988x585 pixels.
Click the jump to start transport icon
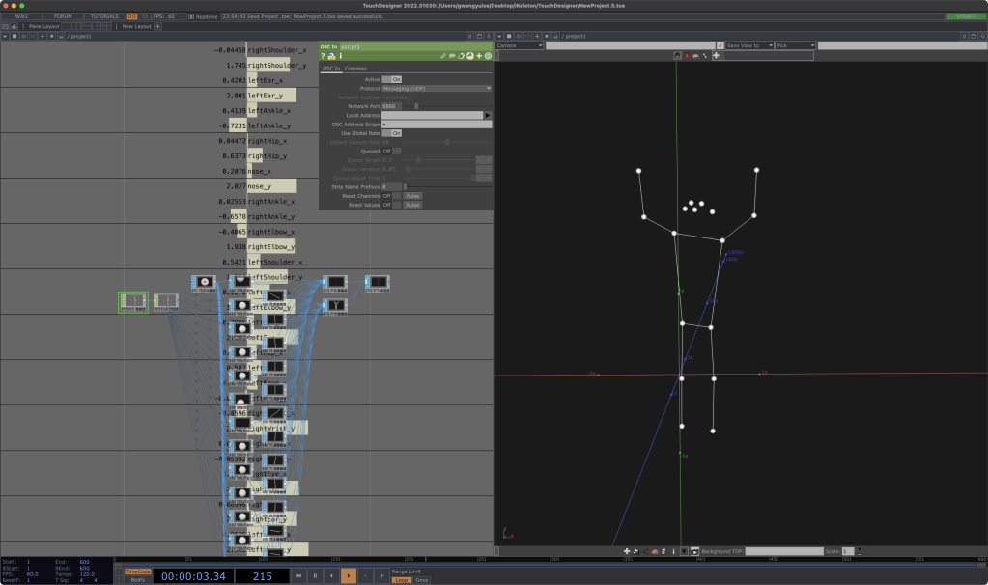point(299,575)
